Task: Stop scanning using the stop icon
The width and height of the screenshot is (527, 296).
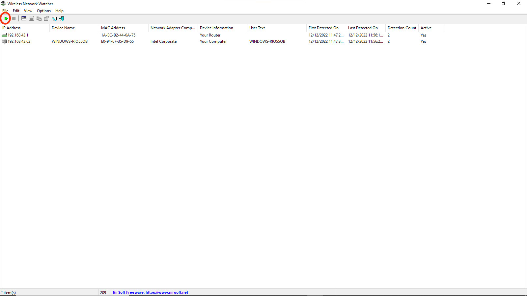Action: pos(14,18)
